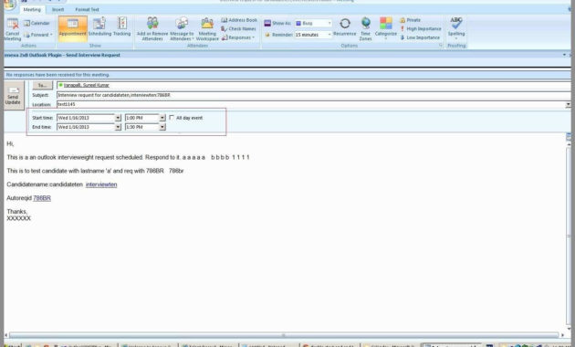Open the Scheduling view
The width and height of the screenshot is (575, 347).
[99, 27]
